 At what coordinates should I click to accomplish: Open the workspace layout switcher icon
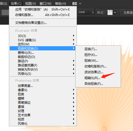pos(75,4)
